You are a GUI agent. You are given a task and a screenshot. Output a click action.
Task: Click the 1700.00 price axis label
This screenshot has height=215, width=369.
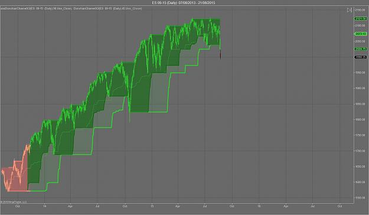[x=360, y=151]
